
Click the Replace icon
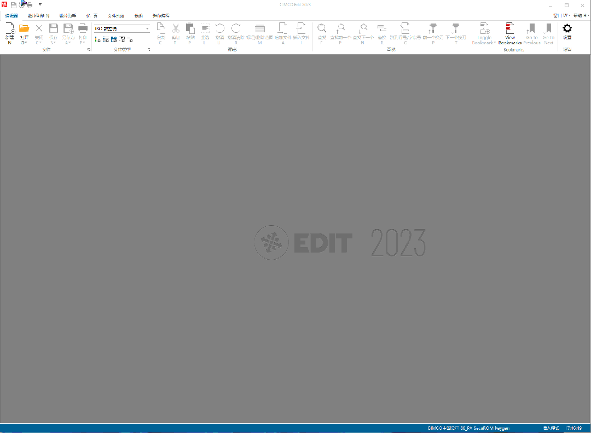coord(382,28)
